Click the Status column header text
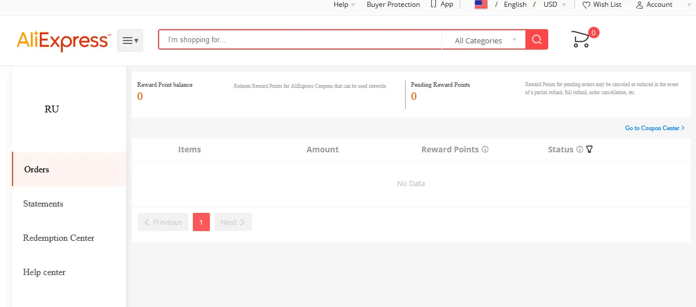 (x=561, y=150)
